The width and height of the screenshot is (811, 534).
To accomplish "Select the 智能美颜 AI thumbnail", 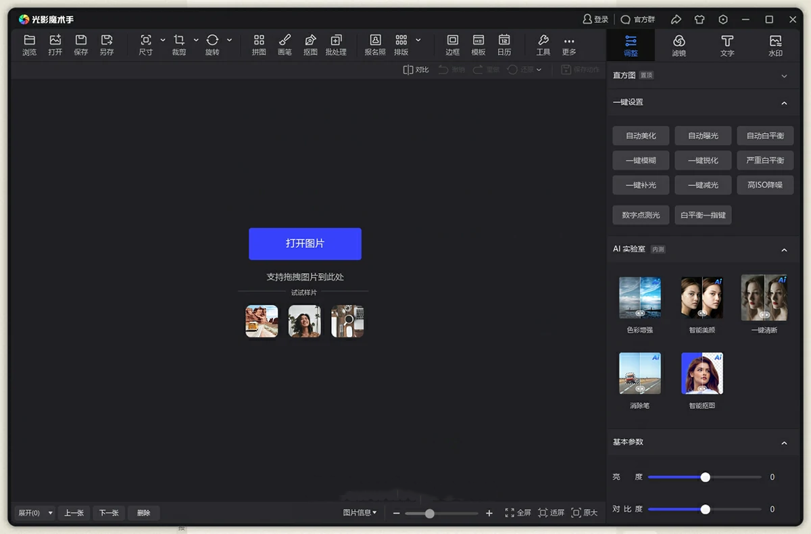I will 702,298.
